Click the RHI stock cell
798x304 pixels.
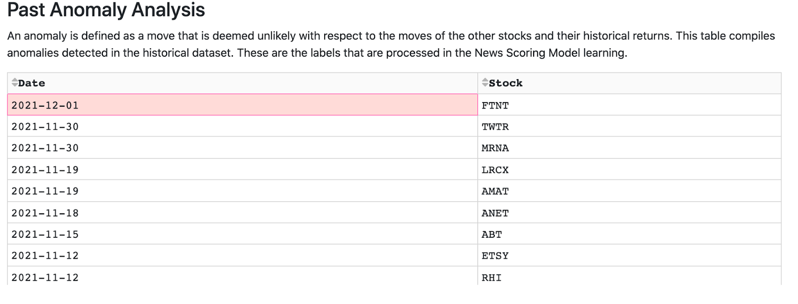(491, 277)
